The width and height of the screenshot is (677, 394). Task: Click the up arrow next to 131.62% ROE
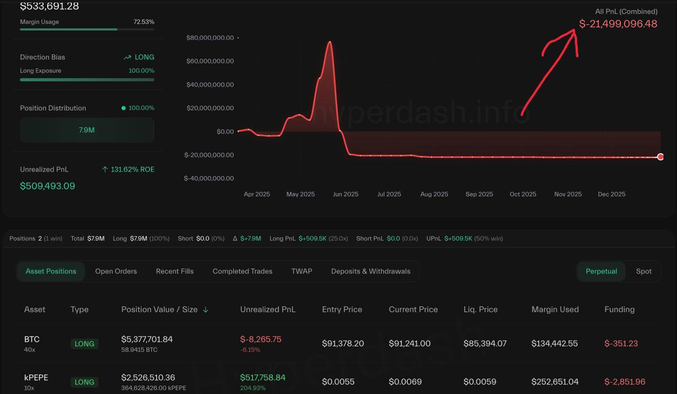pos(105,170)
